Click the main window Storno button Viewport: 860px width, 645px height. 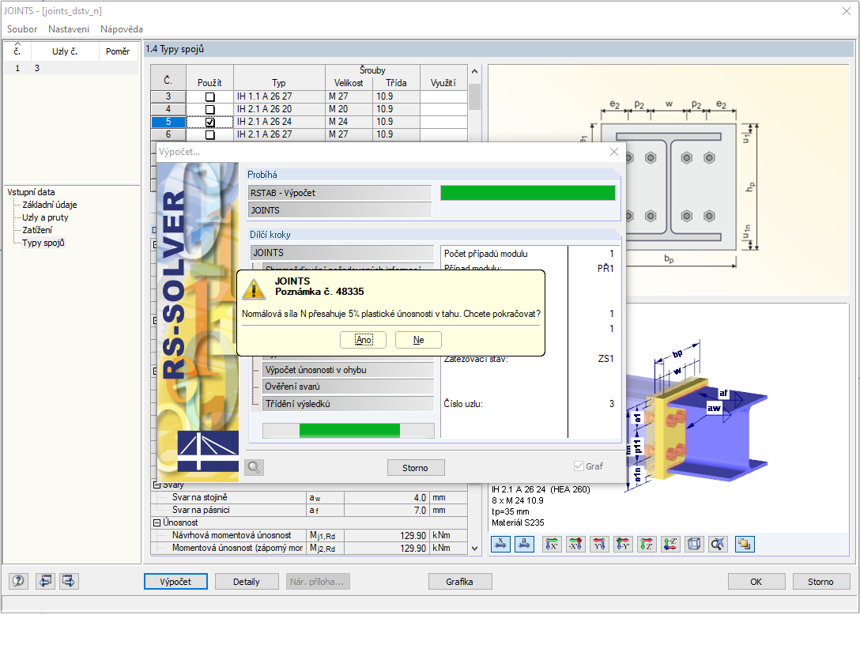[x=821, y=582]
